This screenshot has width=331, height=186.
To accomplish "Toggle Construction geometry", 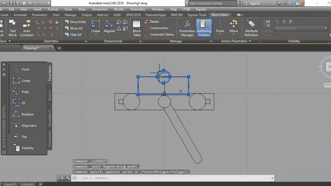I will [x=157, y=28].
